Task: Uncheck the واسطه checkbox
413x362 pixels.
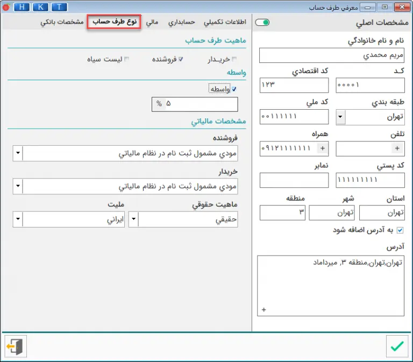Action: (x=234, y=89)
